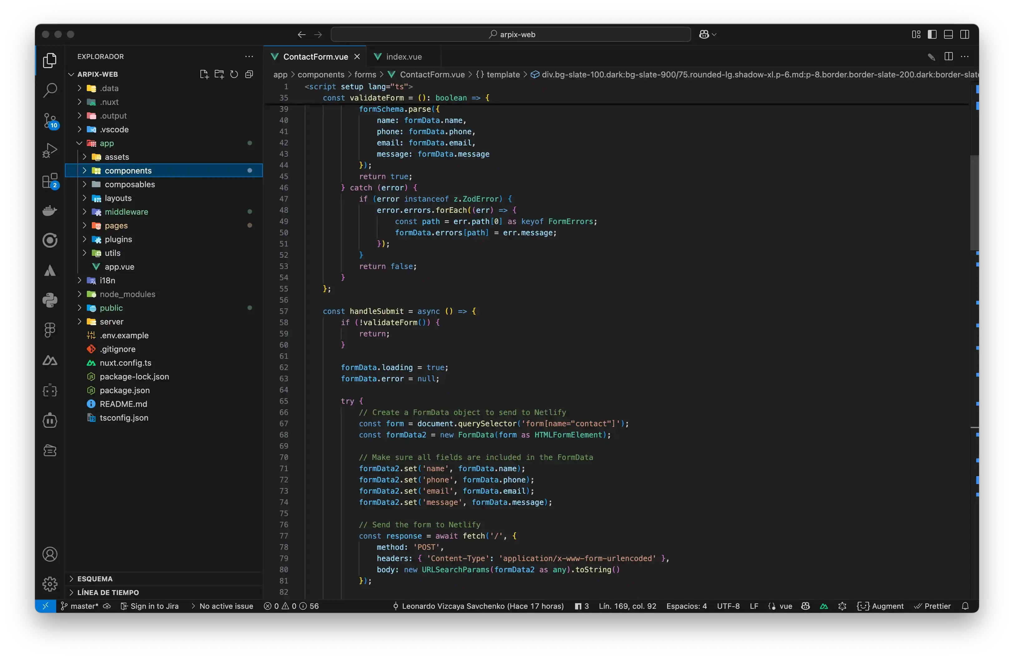Open the Run and Debug view
The image size is (1014, 659).
tap(50, 150)
